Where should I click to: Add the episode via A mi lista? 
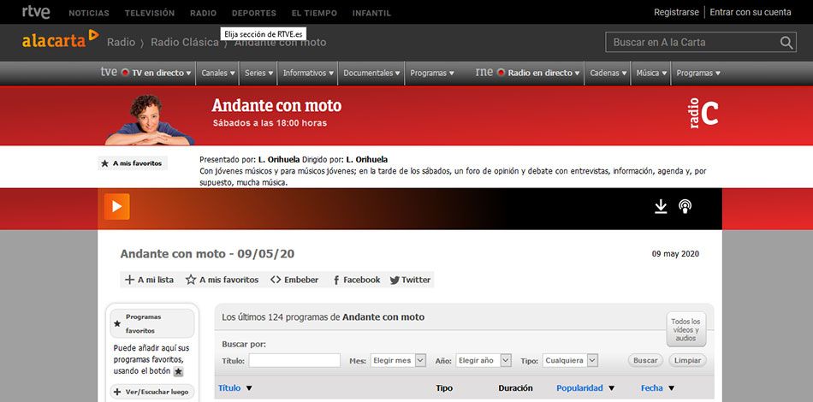pos(149,280)
